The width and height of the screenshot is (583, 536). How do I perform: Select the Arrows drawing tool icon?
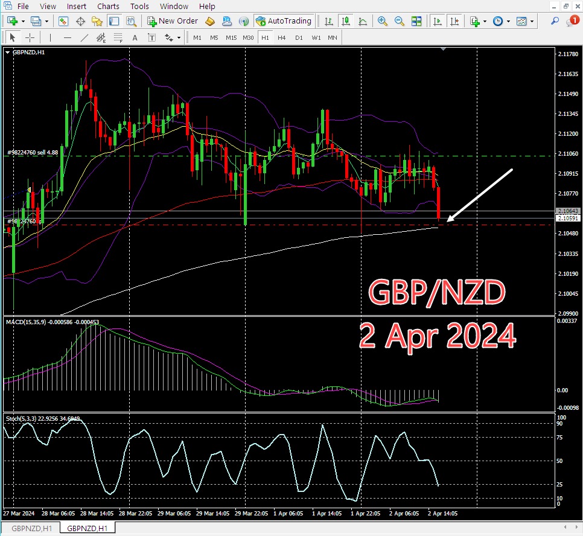(169, 37)
